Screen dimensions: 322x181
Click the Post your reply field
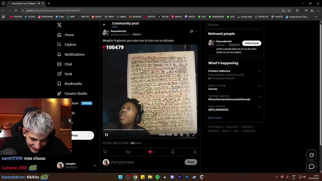(x=147, y=162)
